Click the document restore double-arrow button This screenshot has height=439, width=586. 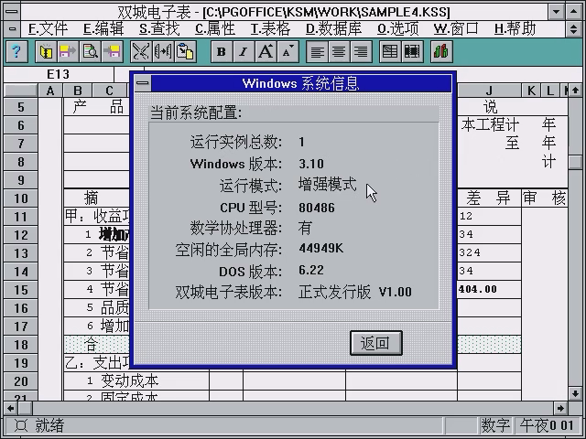coord(573,28)
